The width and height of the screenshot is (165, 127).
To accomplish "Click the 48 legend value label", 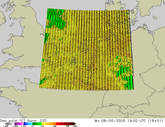I will click(x=75, y=126).
